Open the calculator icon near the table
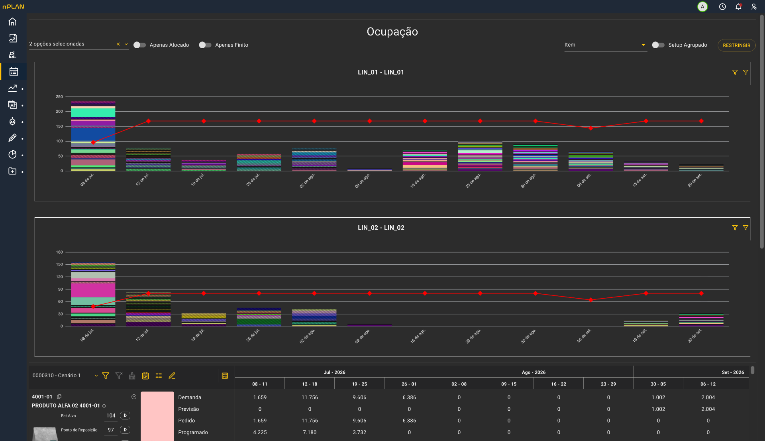765x441 pixels. pyautogui.click(x=225, y=376)
